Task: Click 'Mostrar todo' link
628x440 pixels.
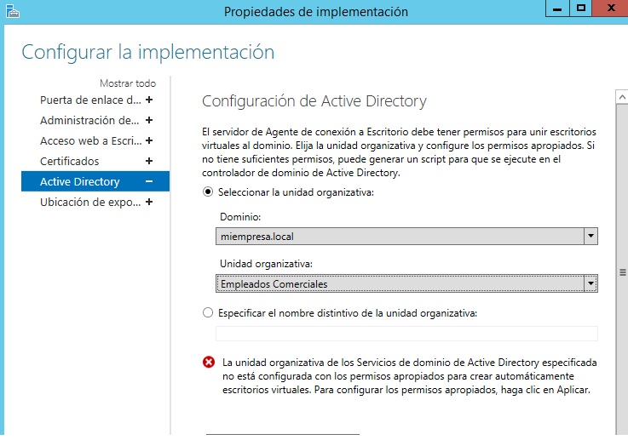Action: 128,83
